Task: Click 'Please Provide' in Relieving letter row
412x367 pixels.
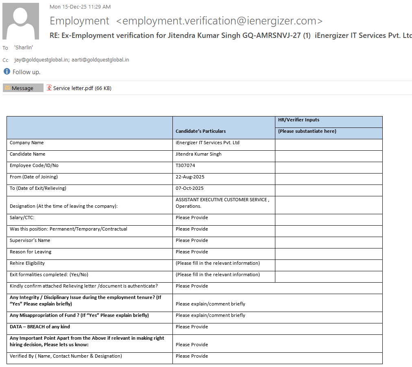Action: coord(192,286)
